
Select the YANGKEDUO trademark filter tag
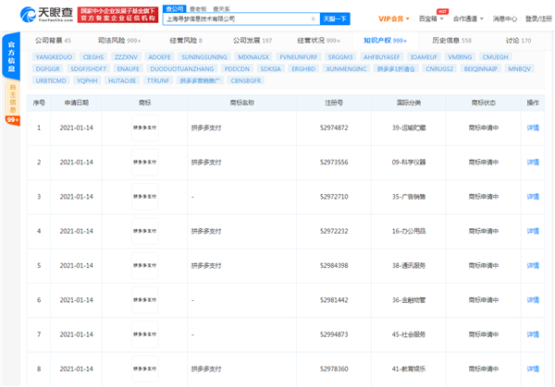(55, 57)
